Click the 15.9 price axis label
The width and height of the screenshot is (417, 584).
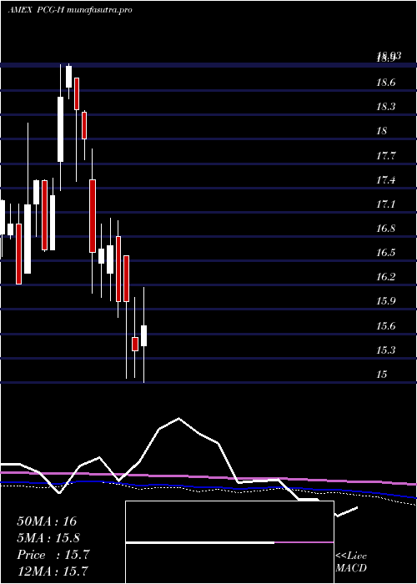click(385, 301)
